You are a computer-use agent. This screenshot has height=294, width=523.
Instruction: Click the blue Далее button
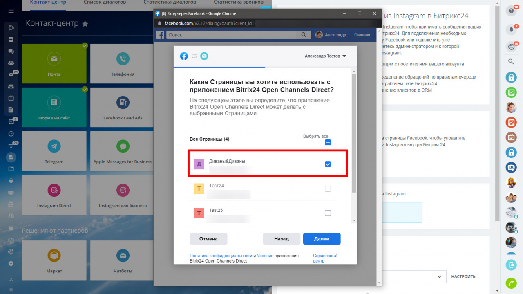coord(322,239)
